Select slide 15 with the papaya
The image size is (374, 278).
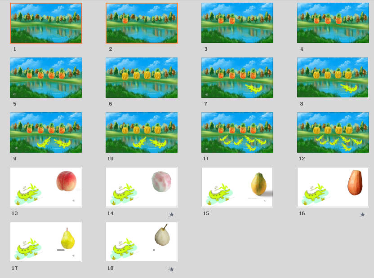click(237, 187)
